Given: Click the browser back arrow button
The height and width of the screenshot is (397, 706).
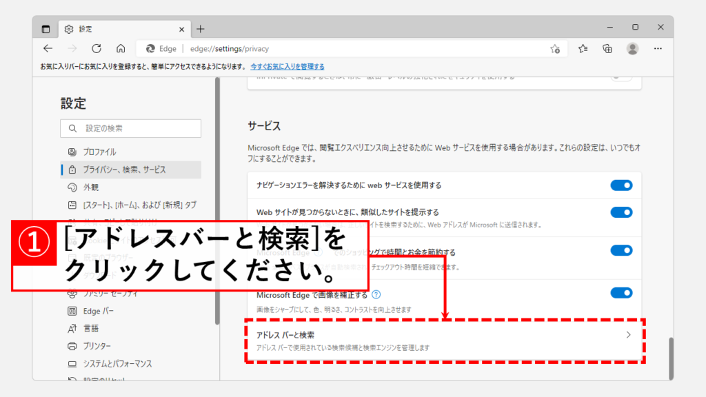Looking at the screenshot, I should [48, 49].
